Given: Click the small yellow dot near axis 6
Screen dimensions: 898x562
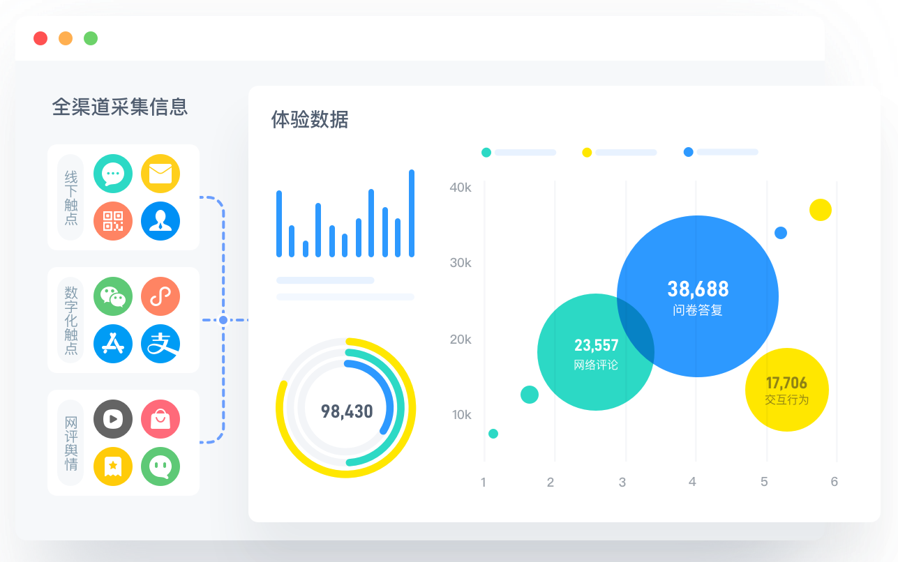Looking at the screenshot, I should click(821, 210).
